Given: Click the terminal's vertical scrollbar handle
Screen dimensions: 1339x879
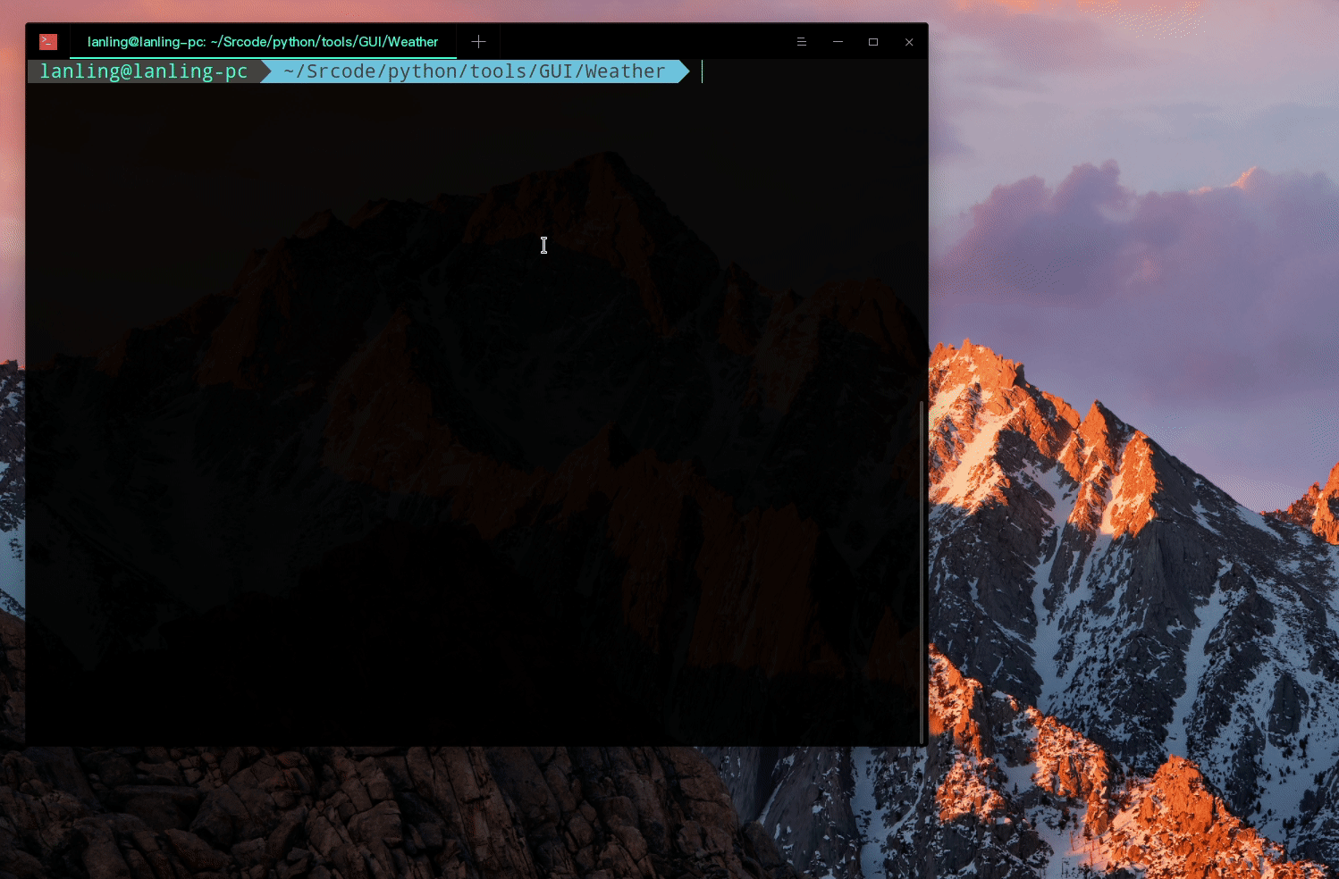Looking at the screenshot, I should (x=922, y=572).
